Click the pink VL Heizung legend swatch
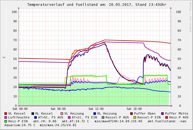The height and width of the screenshot is (130, 193). point(62,113)
